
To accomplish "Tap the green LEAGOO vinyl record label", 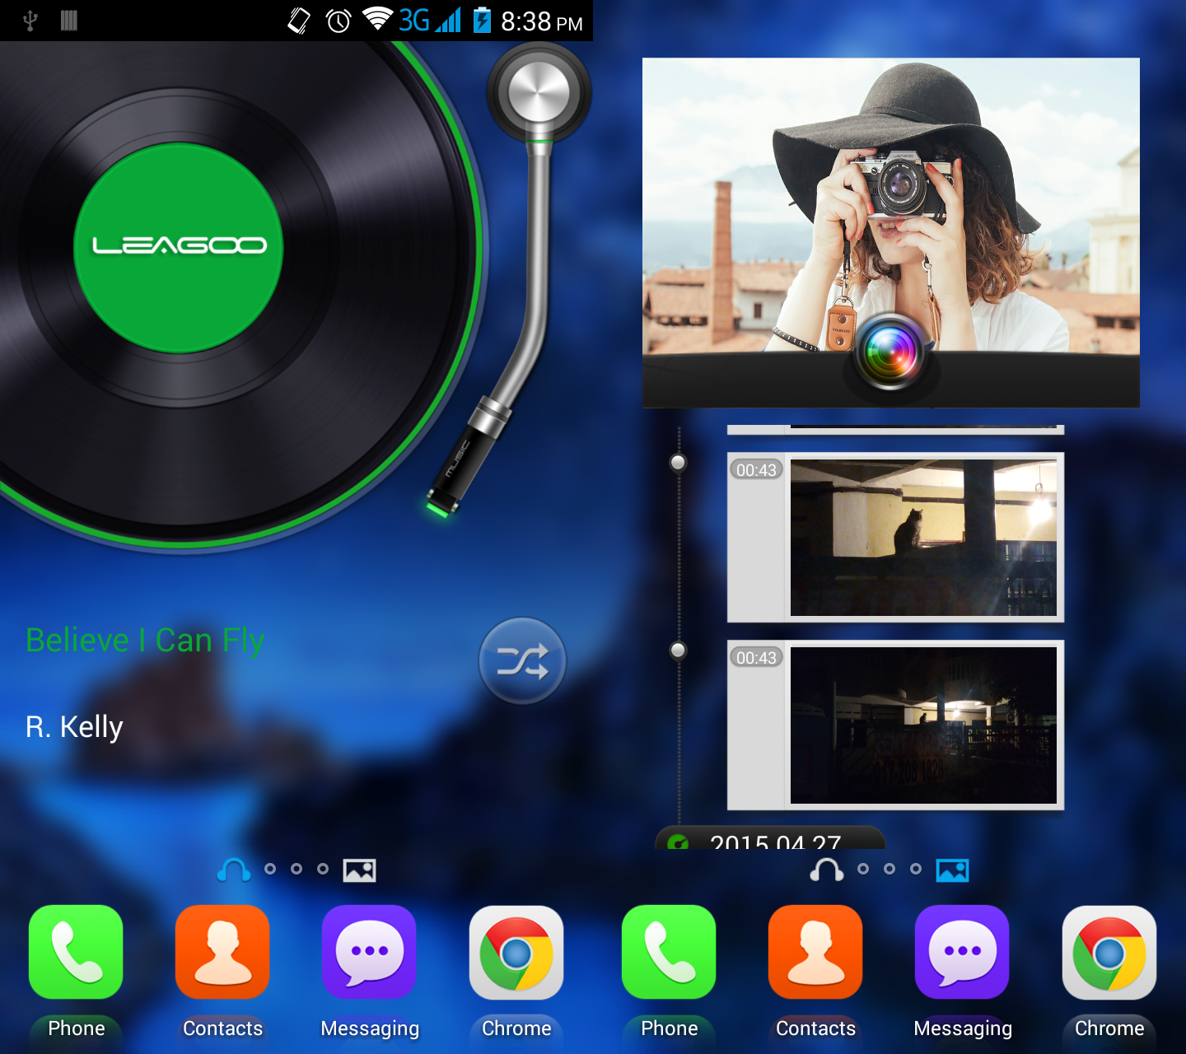I will click(x=179, y=247).
